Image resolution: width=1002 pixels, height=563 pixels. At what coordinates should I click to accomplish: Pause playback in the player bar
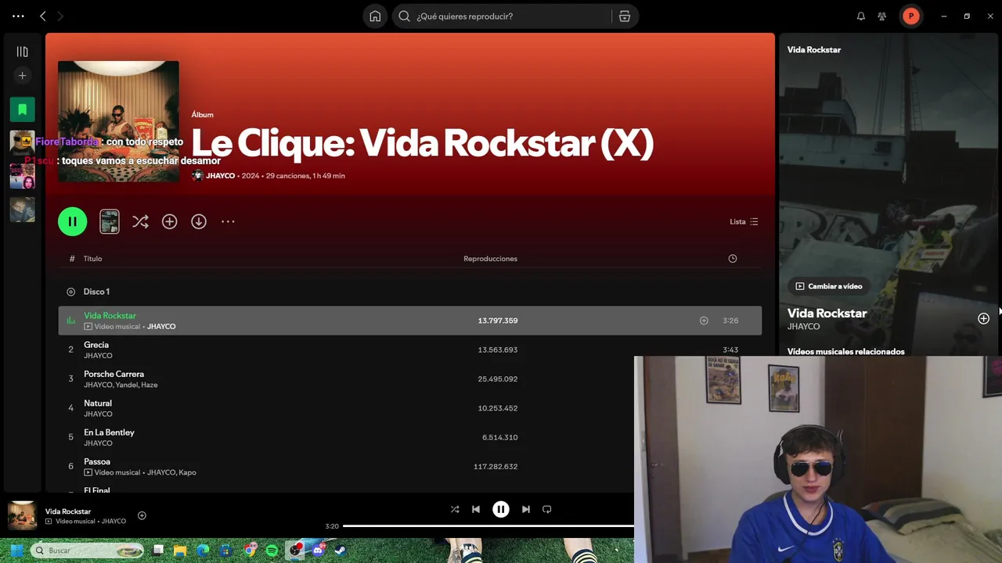501,509
